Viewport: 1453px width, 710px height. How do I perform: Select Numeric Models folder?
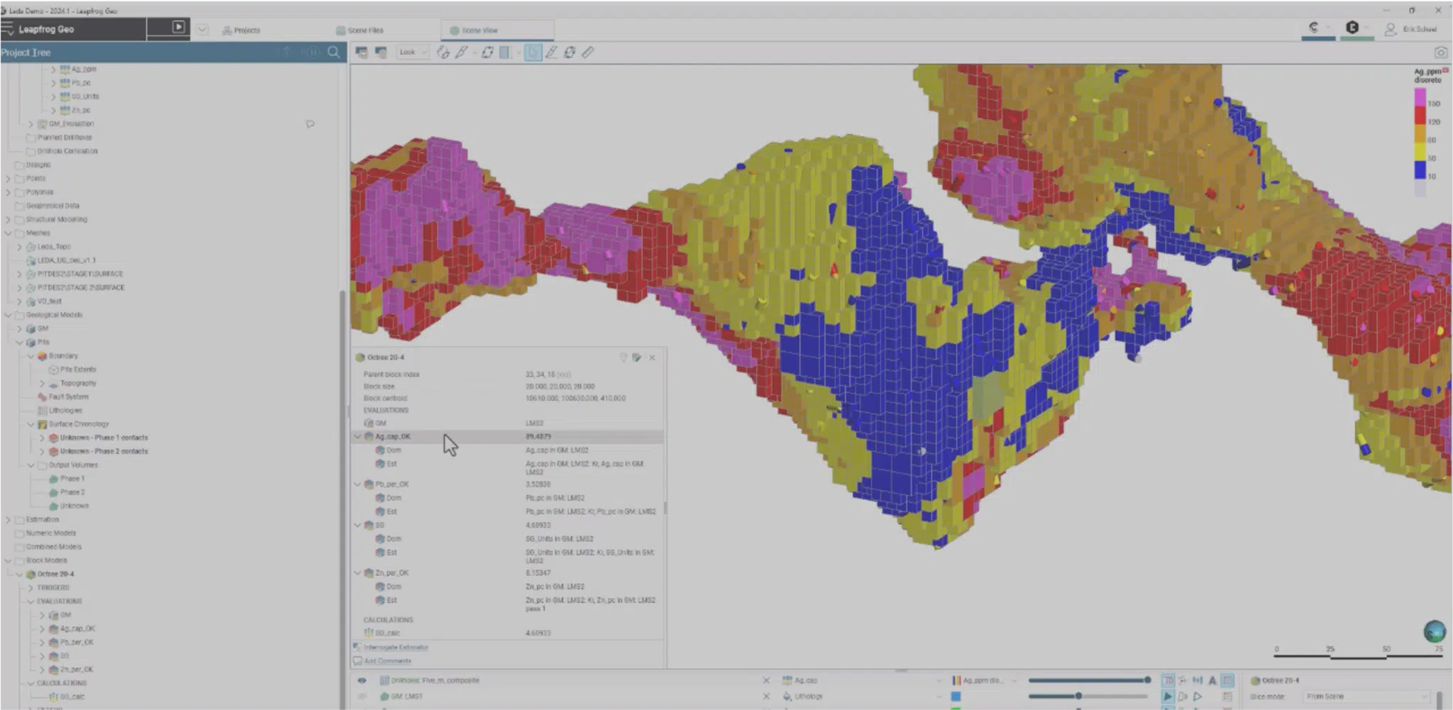50,533
